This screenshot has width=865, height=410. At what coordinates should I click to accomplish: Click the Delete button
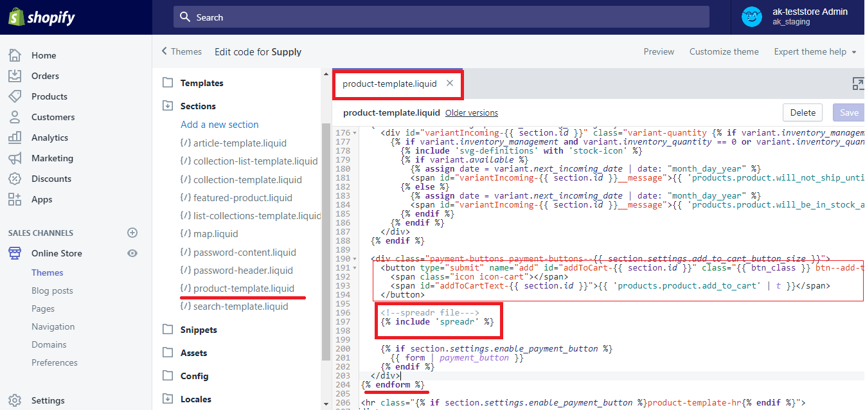coord(803,112)
